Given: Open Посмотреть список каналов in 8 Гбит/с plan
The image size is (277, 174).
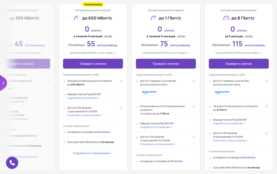Looking at the screenshot, I should click(231, 141).
